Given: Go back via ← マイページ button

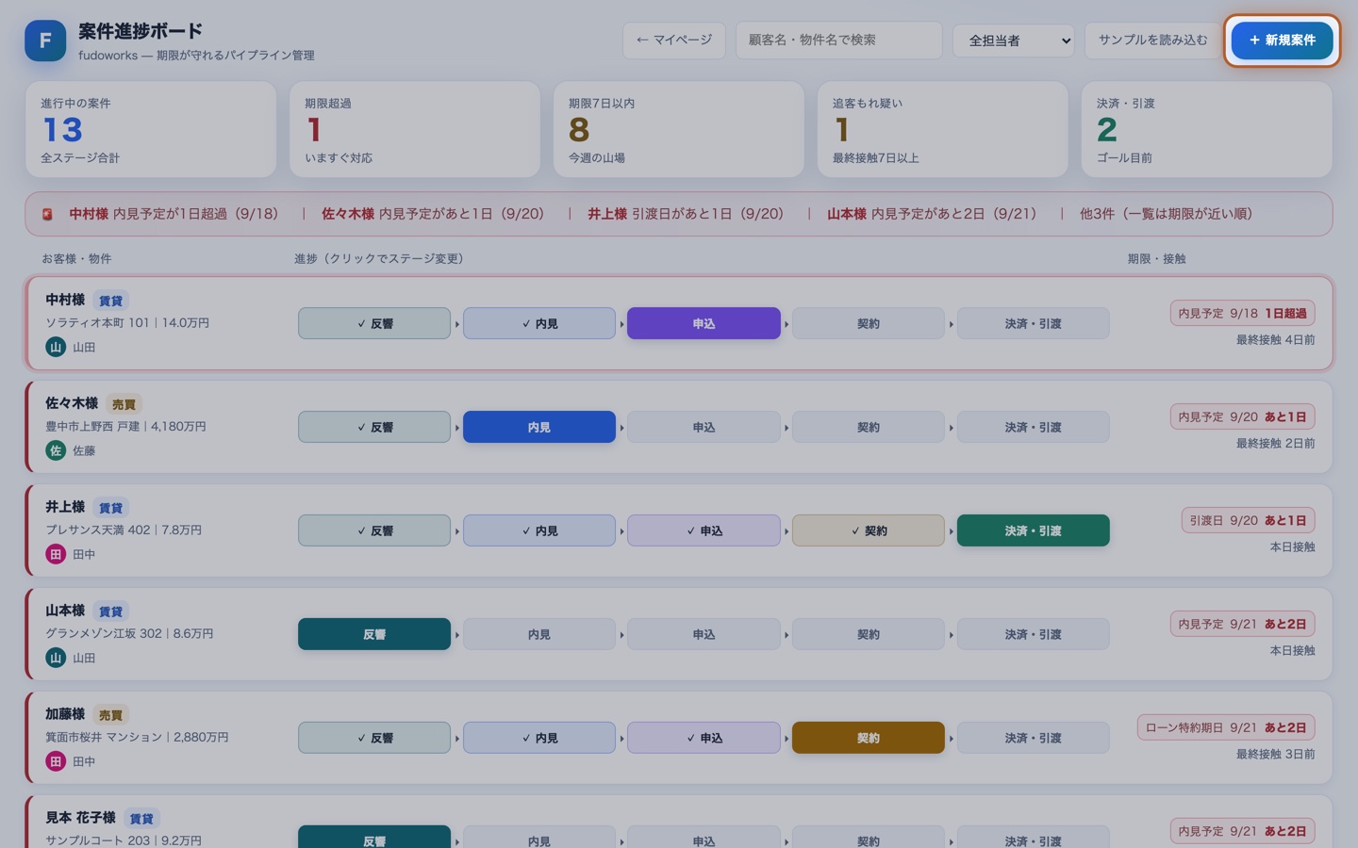Looking at the screenshot, I should click(673, 41).
